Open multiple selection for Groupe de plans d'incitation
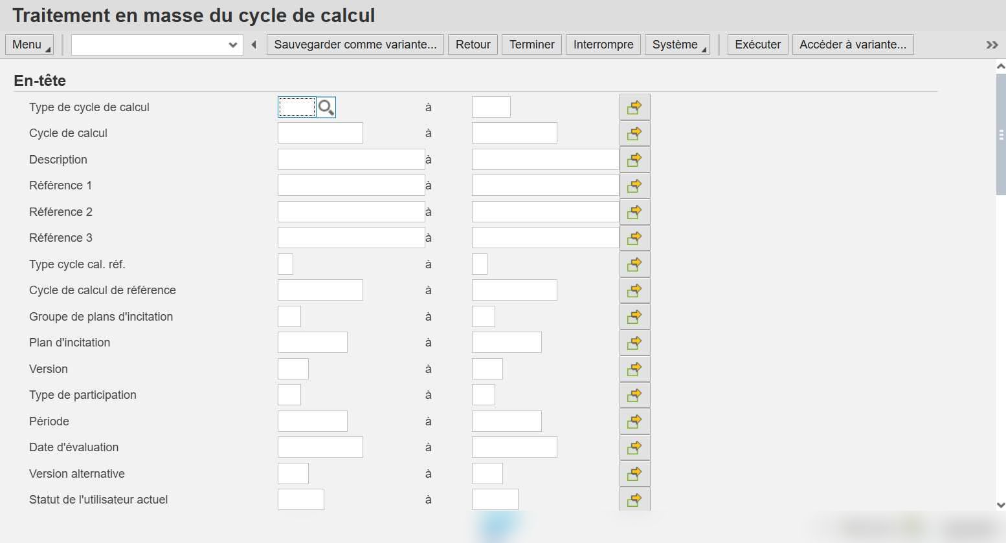Screen dimensions: 1006x543 tap(634, 317)
